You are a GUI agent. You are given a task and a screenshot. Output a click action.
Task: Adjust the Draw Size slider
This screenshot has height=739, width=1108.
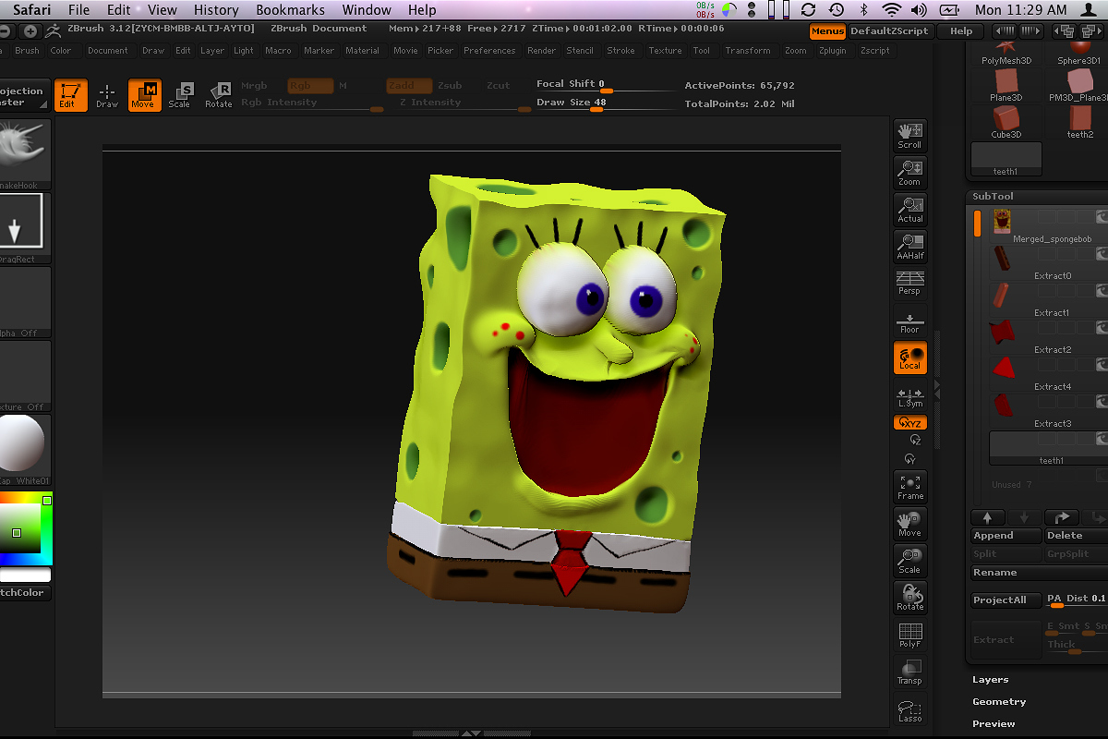tap(605, 103)
